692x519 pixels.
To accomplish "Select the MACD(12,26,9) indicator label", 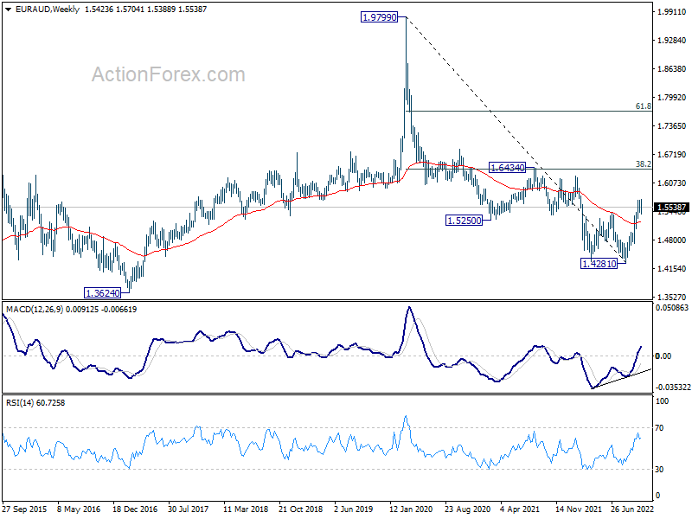I will pyautogui.click(x=35, y=310).
